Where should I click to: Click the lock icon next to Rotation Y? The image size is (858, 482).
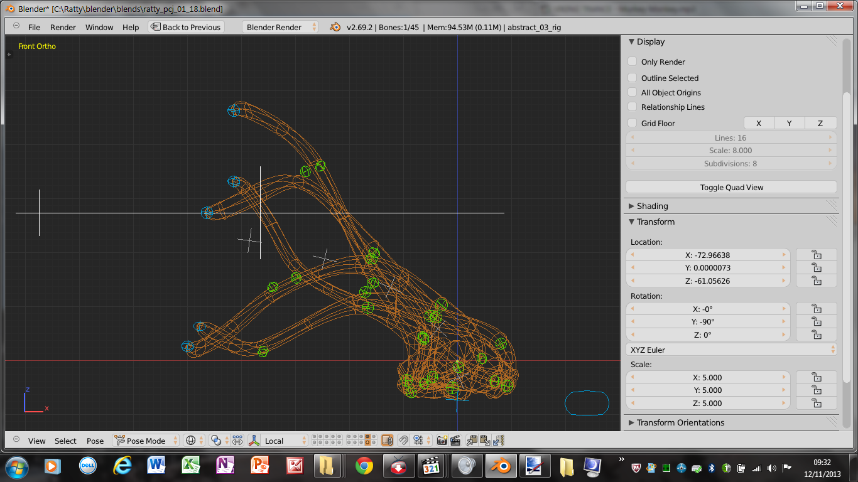tap(816, 321)
